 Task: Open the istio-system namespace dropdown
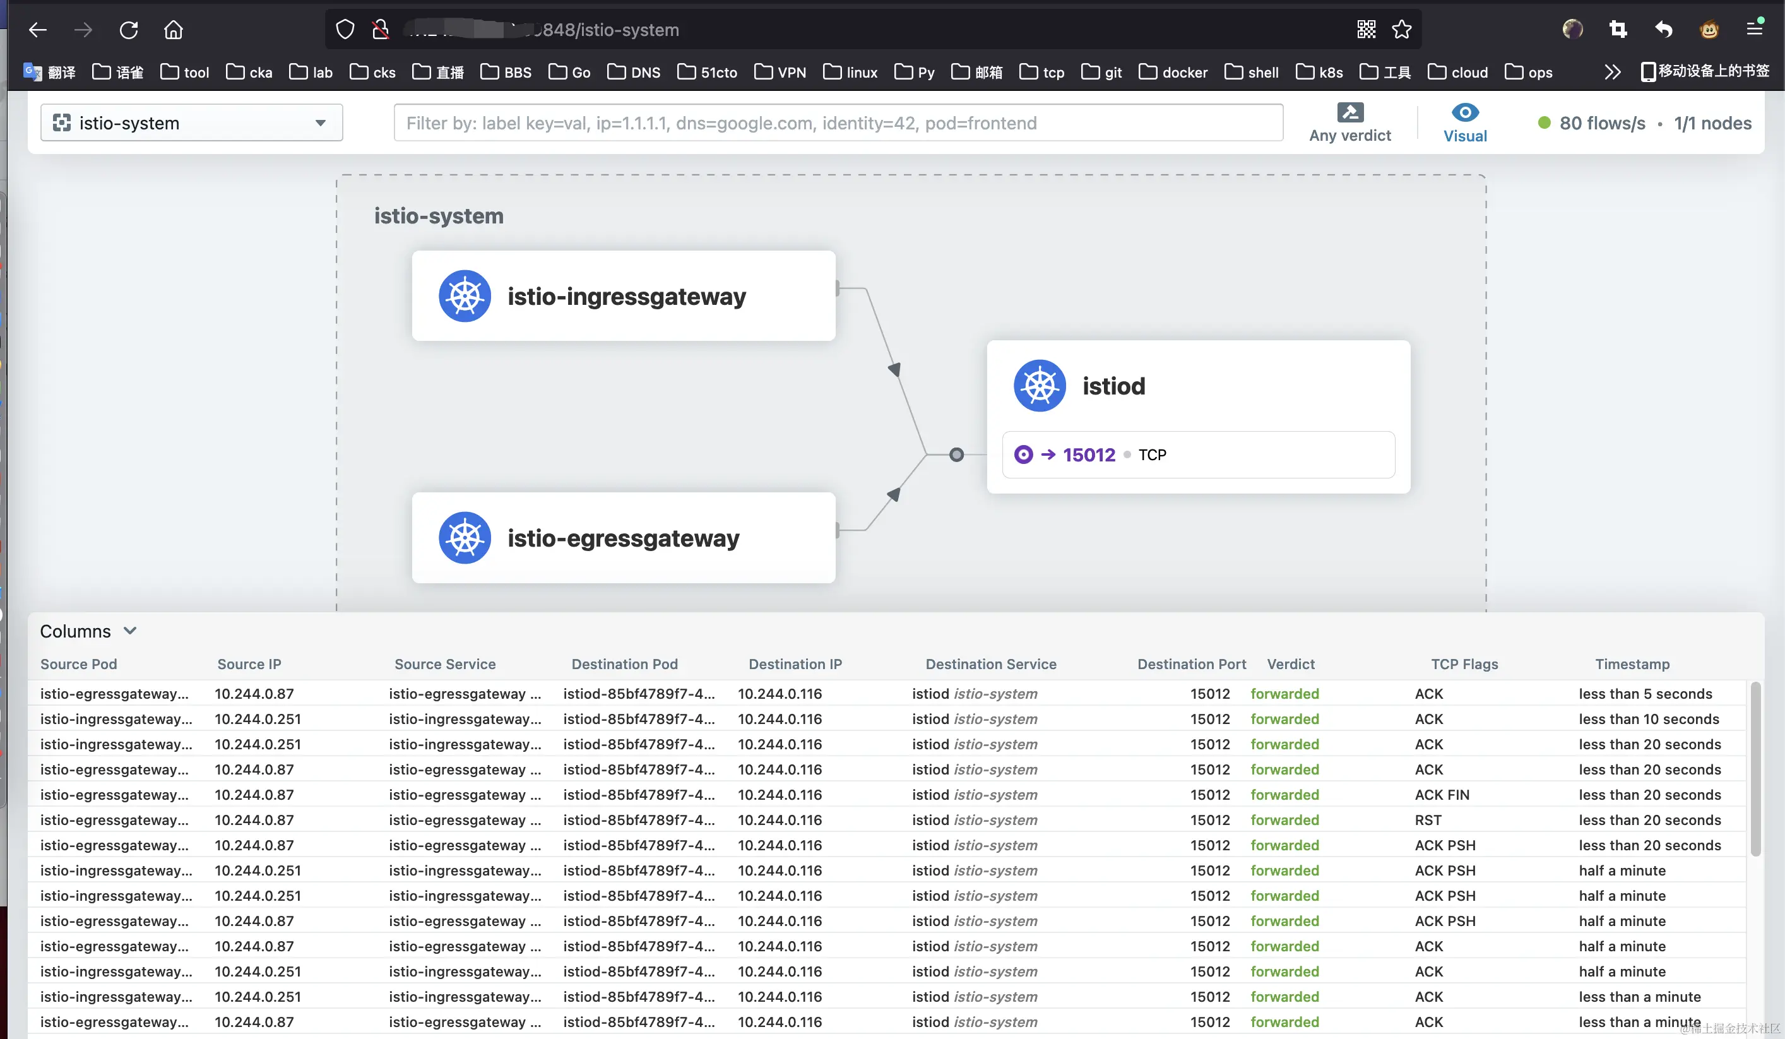[x=191, y=123]
